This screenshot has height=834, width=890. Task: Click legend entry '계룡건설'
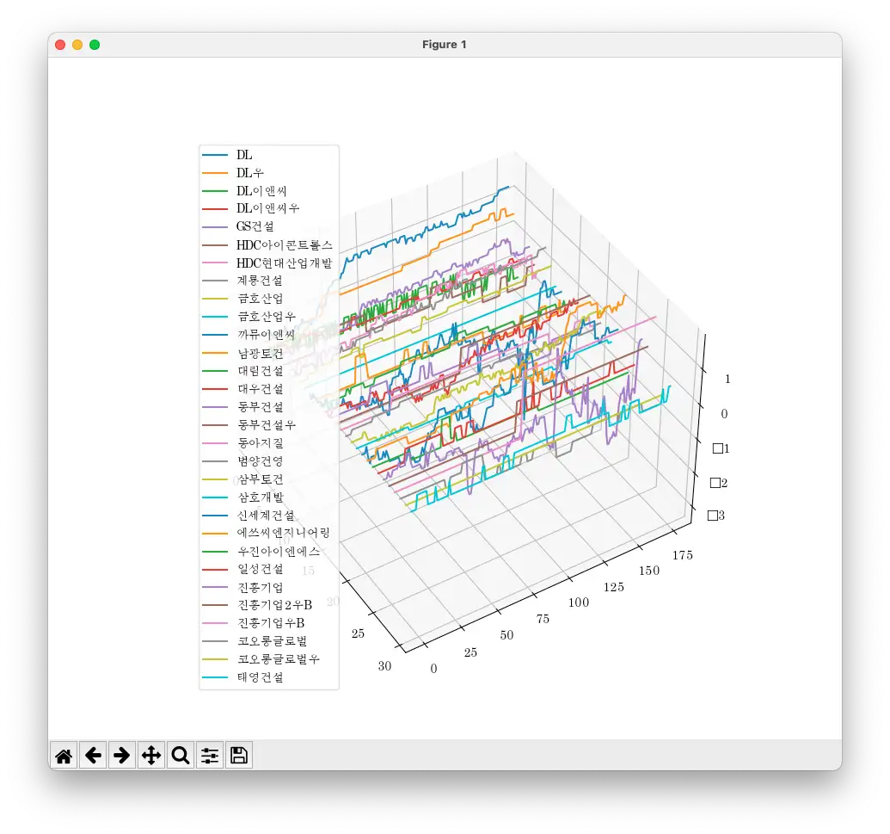[x=260, y=281]
